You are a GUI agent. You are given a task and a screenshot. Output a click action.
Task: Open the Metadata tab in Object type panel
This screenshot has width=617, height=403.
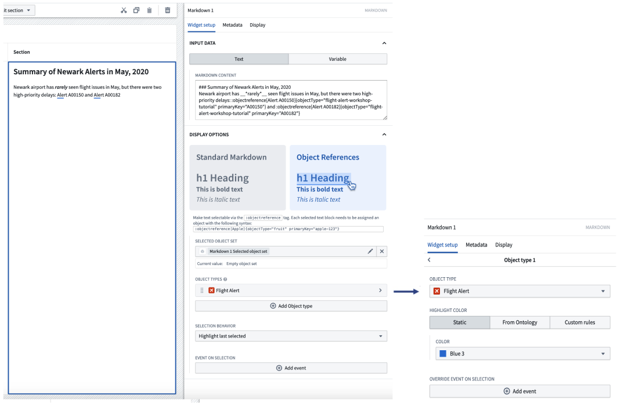tap(476, 245)
